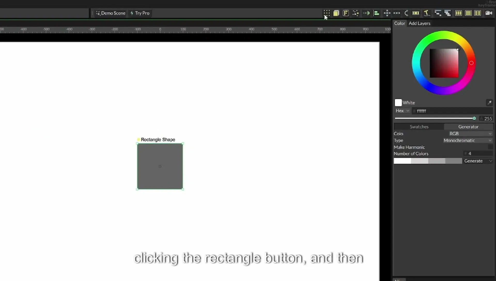Image resolution: width=496 pixels, height=281 pixels.
Task: Click the yellow cube icon
Action: click(x=336, y=13)
